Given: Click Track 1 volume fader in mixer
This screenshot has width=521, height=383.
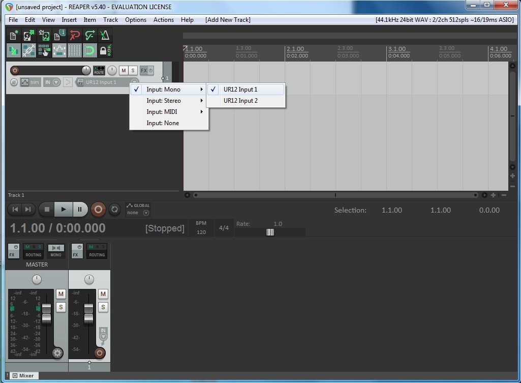Looking at the screenshot, I should coord(89,313).
